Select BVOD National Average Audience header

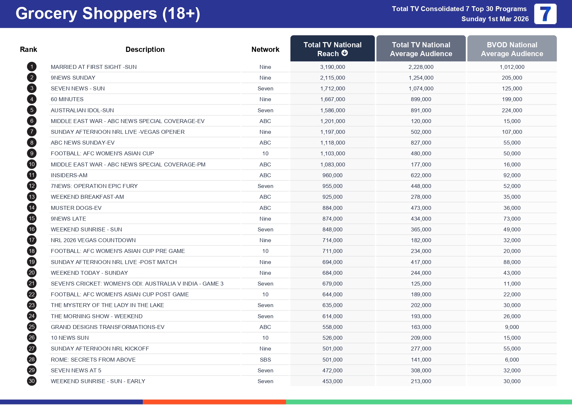tap(512, 49)
